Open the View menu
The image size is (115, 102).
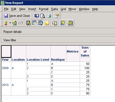tap(22, 9)
